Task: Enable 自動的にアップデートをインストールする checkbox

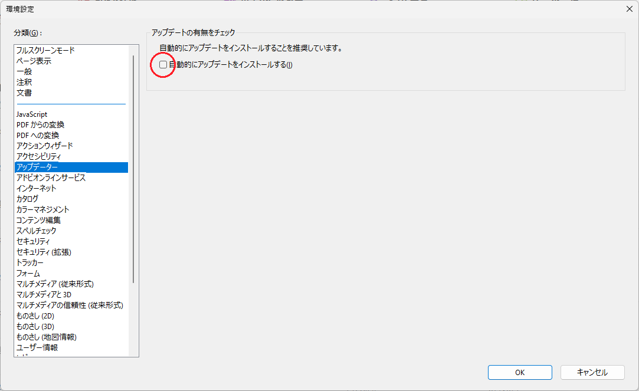Action: point(163,64)
